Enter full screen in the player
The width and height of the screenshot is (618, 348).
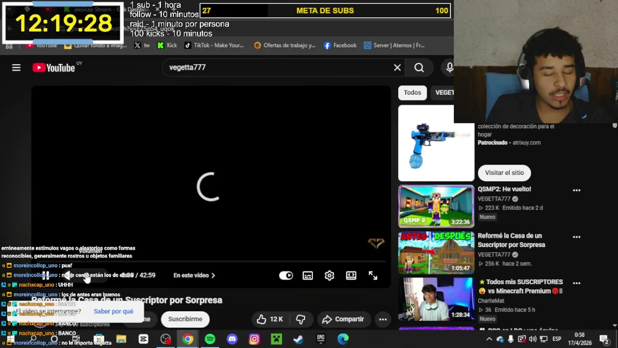373,275
